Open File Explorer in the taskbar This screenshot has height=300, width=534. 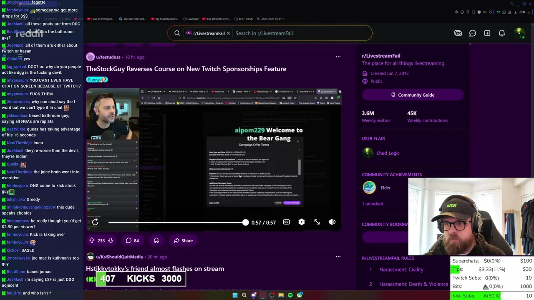point(281,295)
